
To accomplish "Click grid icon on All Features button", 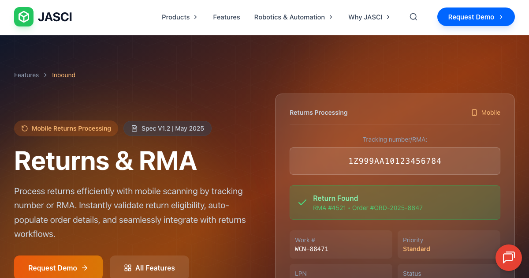I will click(128, 268).
